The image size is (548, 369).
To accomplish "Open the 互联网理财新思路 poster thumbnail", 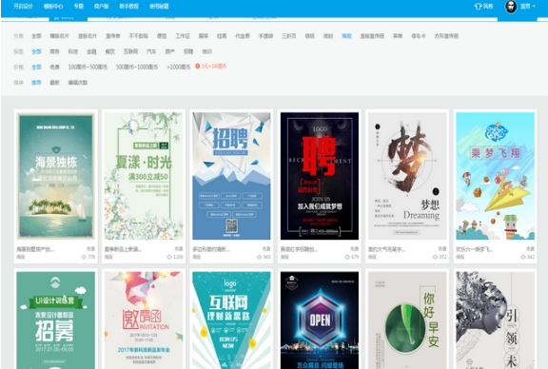I will pos(231,320).
